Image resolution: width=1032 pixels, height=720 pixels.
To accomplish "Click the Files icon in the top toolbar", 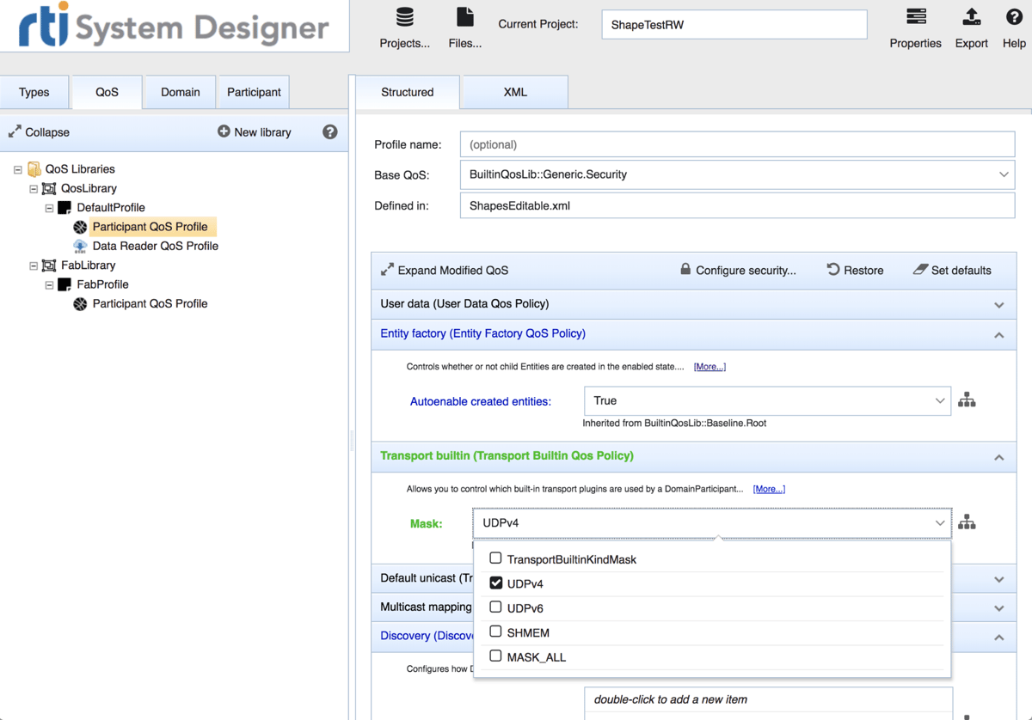I will (x=464, y=17).
